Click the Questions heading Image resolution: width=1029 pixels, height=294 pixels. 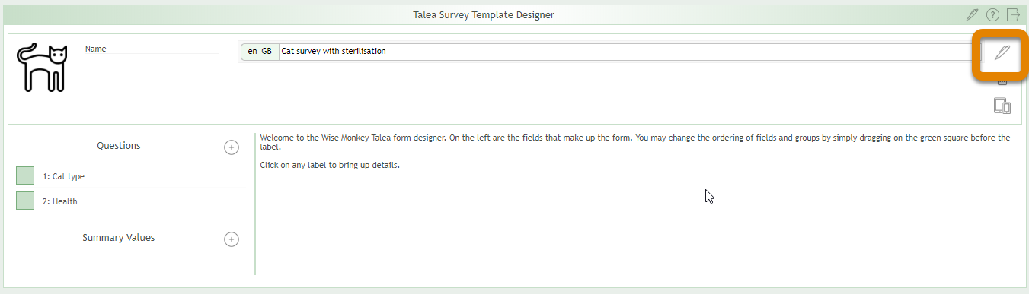tap(119, 146)
